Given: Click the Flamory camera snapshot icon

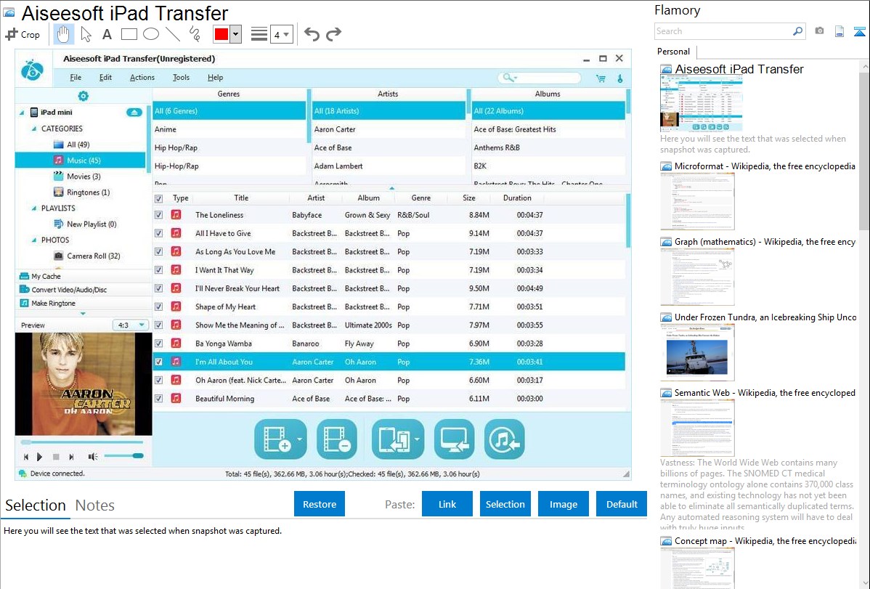Looking at the screenshot, I should [819, 31].
